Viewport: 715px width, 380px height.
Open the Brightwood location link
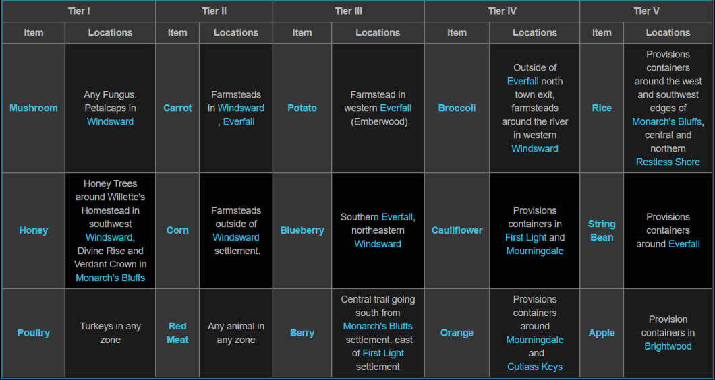[668, 346]
